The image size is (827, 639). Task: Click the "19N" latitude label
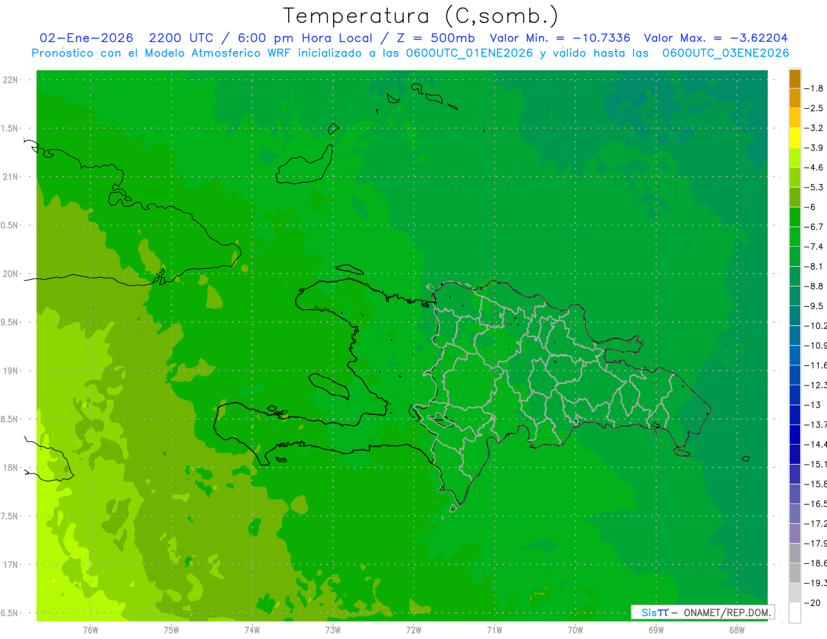11,371
